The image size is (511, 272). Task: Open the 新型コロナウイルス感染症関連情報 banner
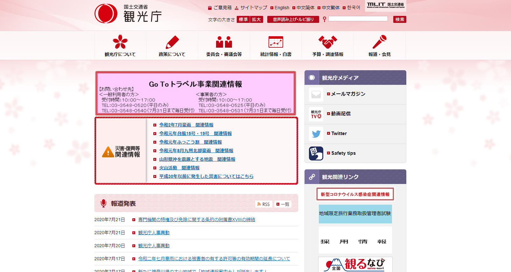[355, 194]
